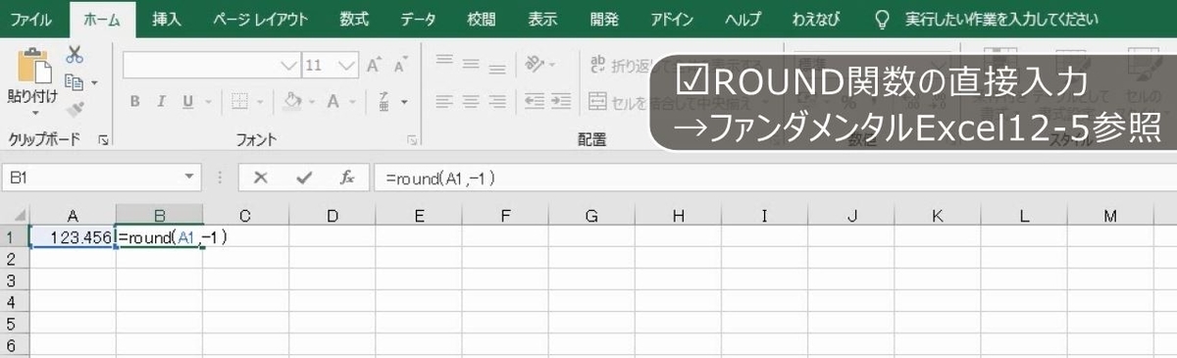Click the Insert Function fx icon

pos(347,178)
